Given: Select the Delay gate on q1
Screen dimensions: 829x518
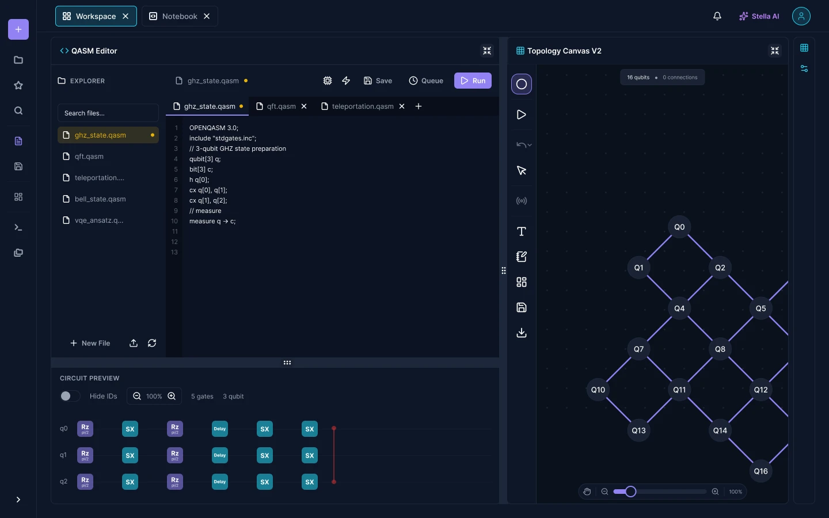Looking at the screenshot, I should click(220, 455).
